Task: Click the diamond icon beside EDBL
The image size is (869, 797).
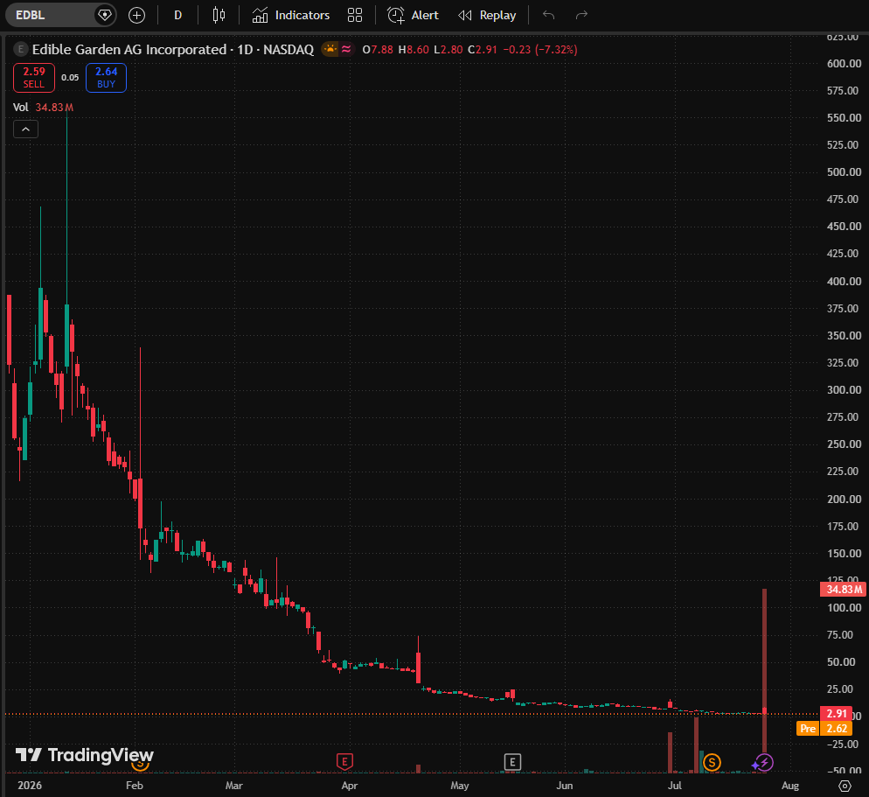Action: pos(104,15)
